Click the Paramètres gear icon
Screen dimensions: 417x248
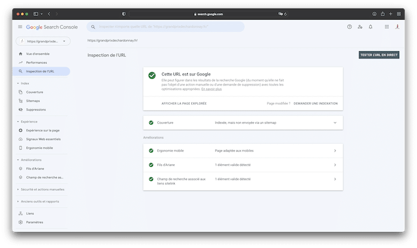21,222
